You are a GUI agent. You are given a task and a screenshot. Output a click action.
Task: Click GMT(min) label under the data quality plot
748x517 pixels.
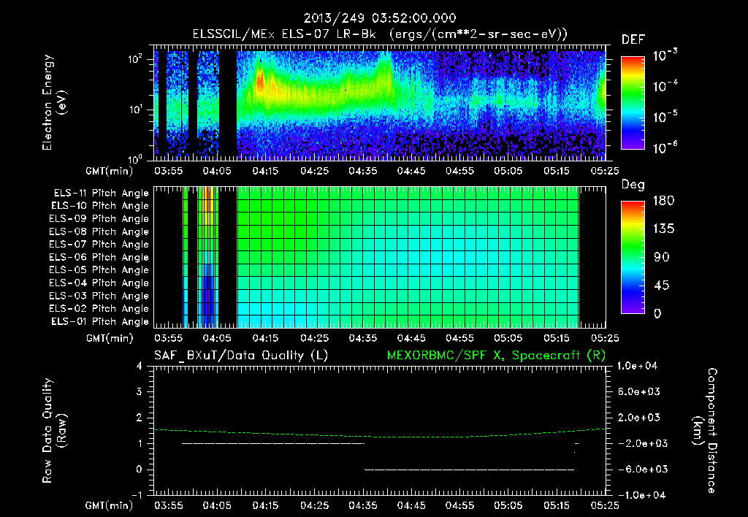click(x=110, y=505)
